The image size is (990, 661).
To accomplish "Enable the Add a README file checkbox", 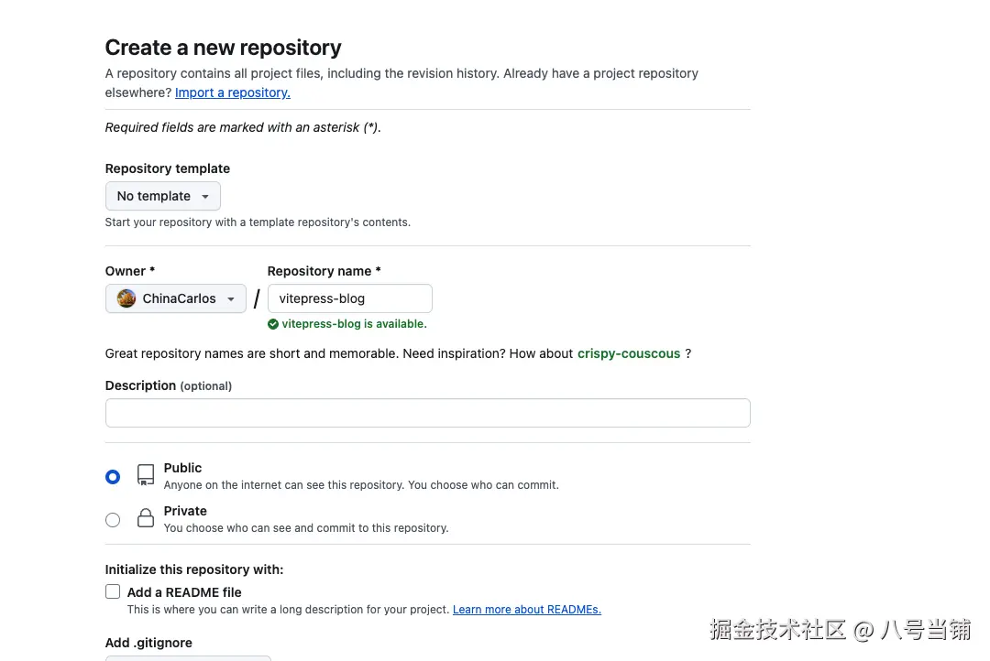I will pos(113,591).
